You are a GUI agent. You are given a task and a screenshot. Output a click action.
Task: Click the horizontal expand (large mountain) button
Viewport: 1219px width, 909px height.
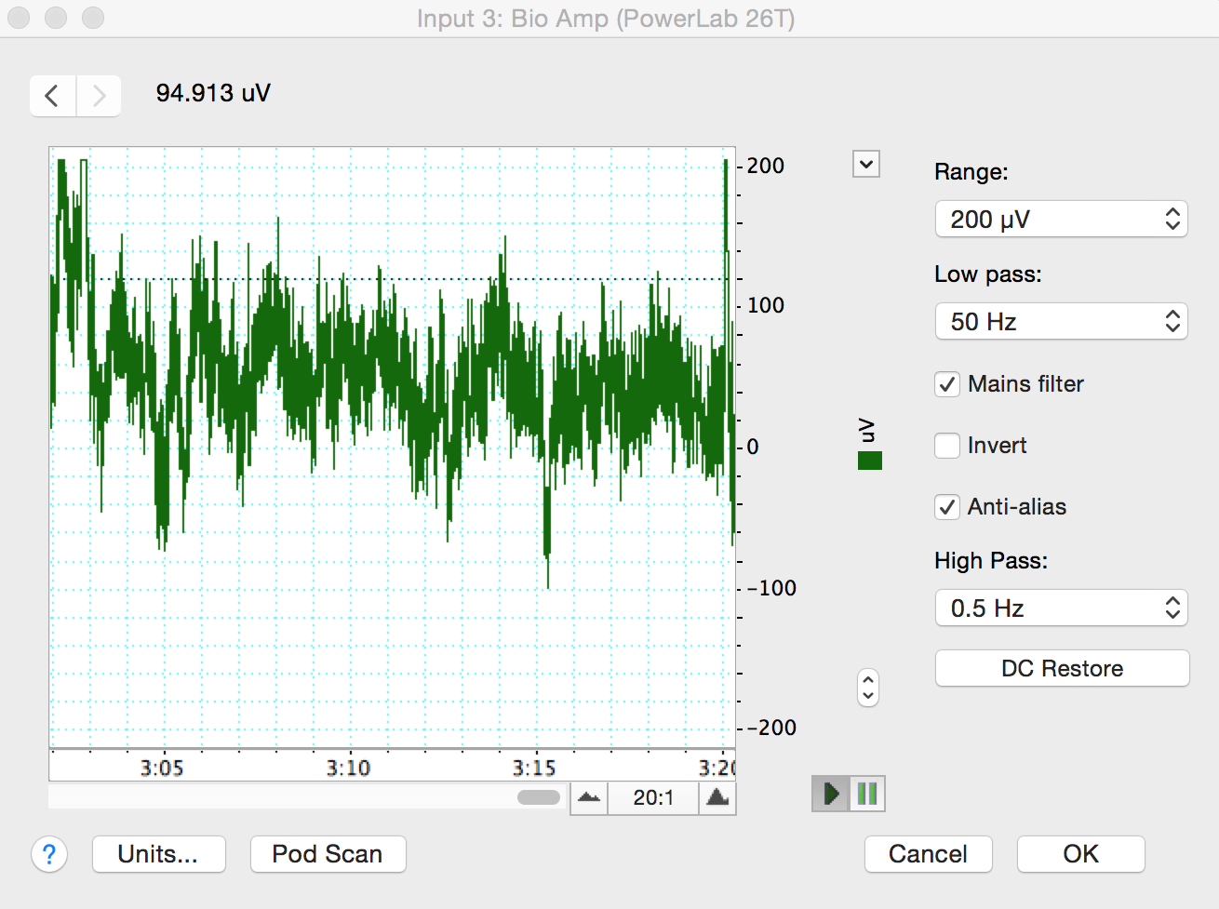(717, 797)
